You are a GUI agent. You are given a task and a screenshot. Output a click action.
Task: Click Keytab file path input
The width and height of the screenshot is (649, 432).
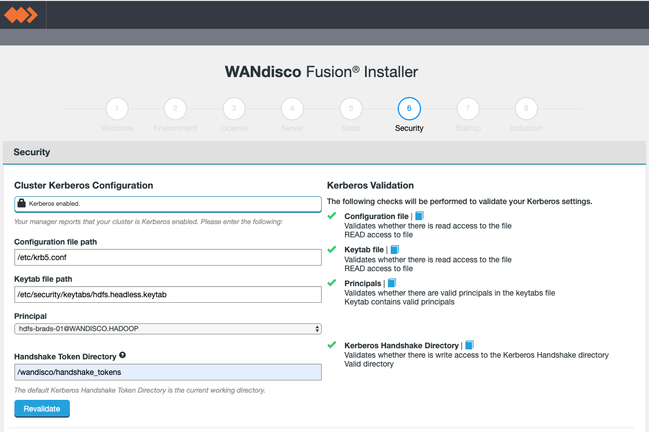[168, 294]
